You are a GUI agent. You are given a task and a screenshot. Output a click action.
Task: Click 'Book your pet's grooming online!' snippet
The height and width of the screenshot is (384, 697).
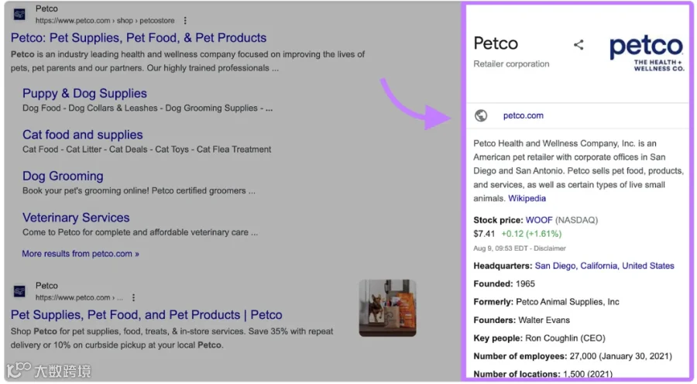(139, 190)
